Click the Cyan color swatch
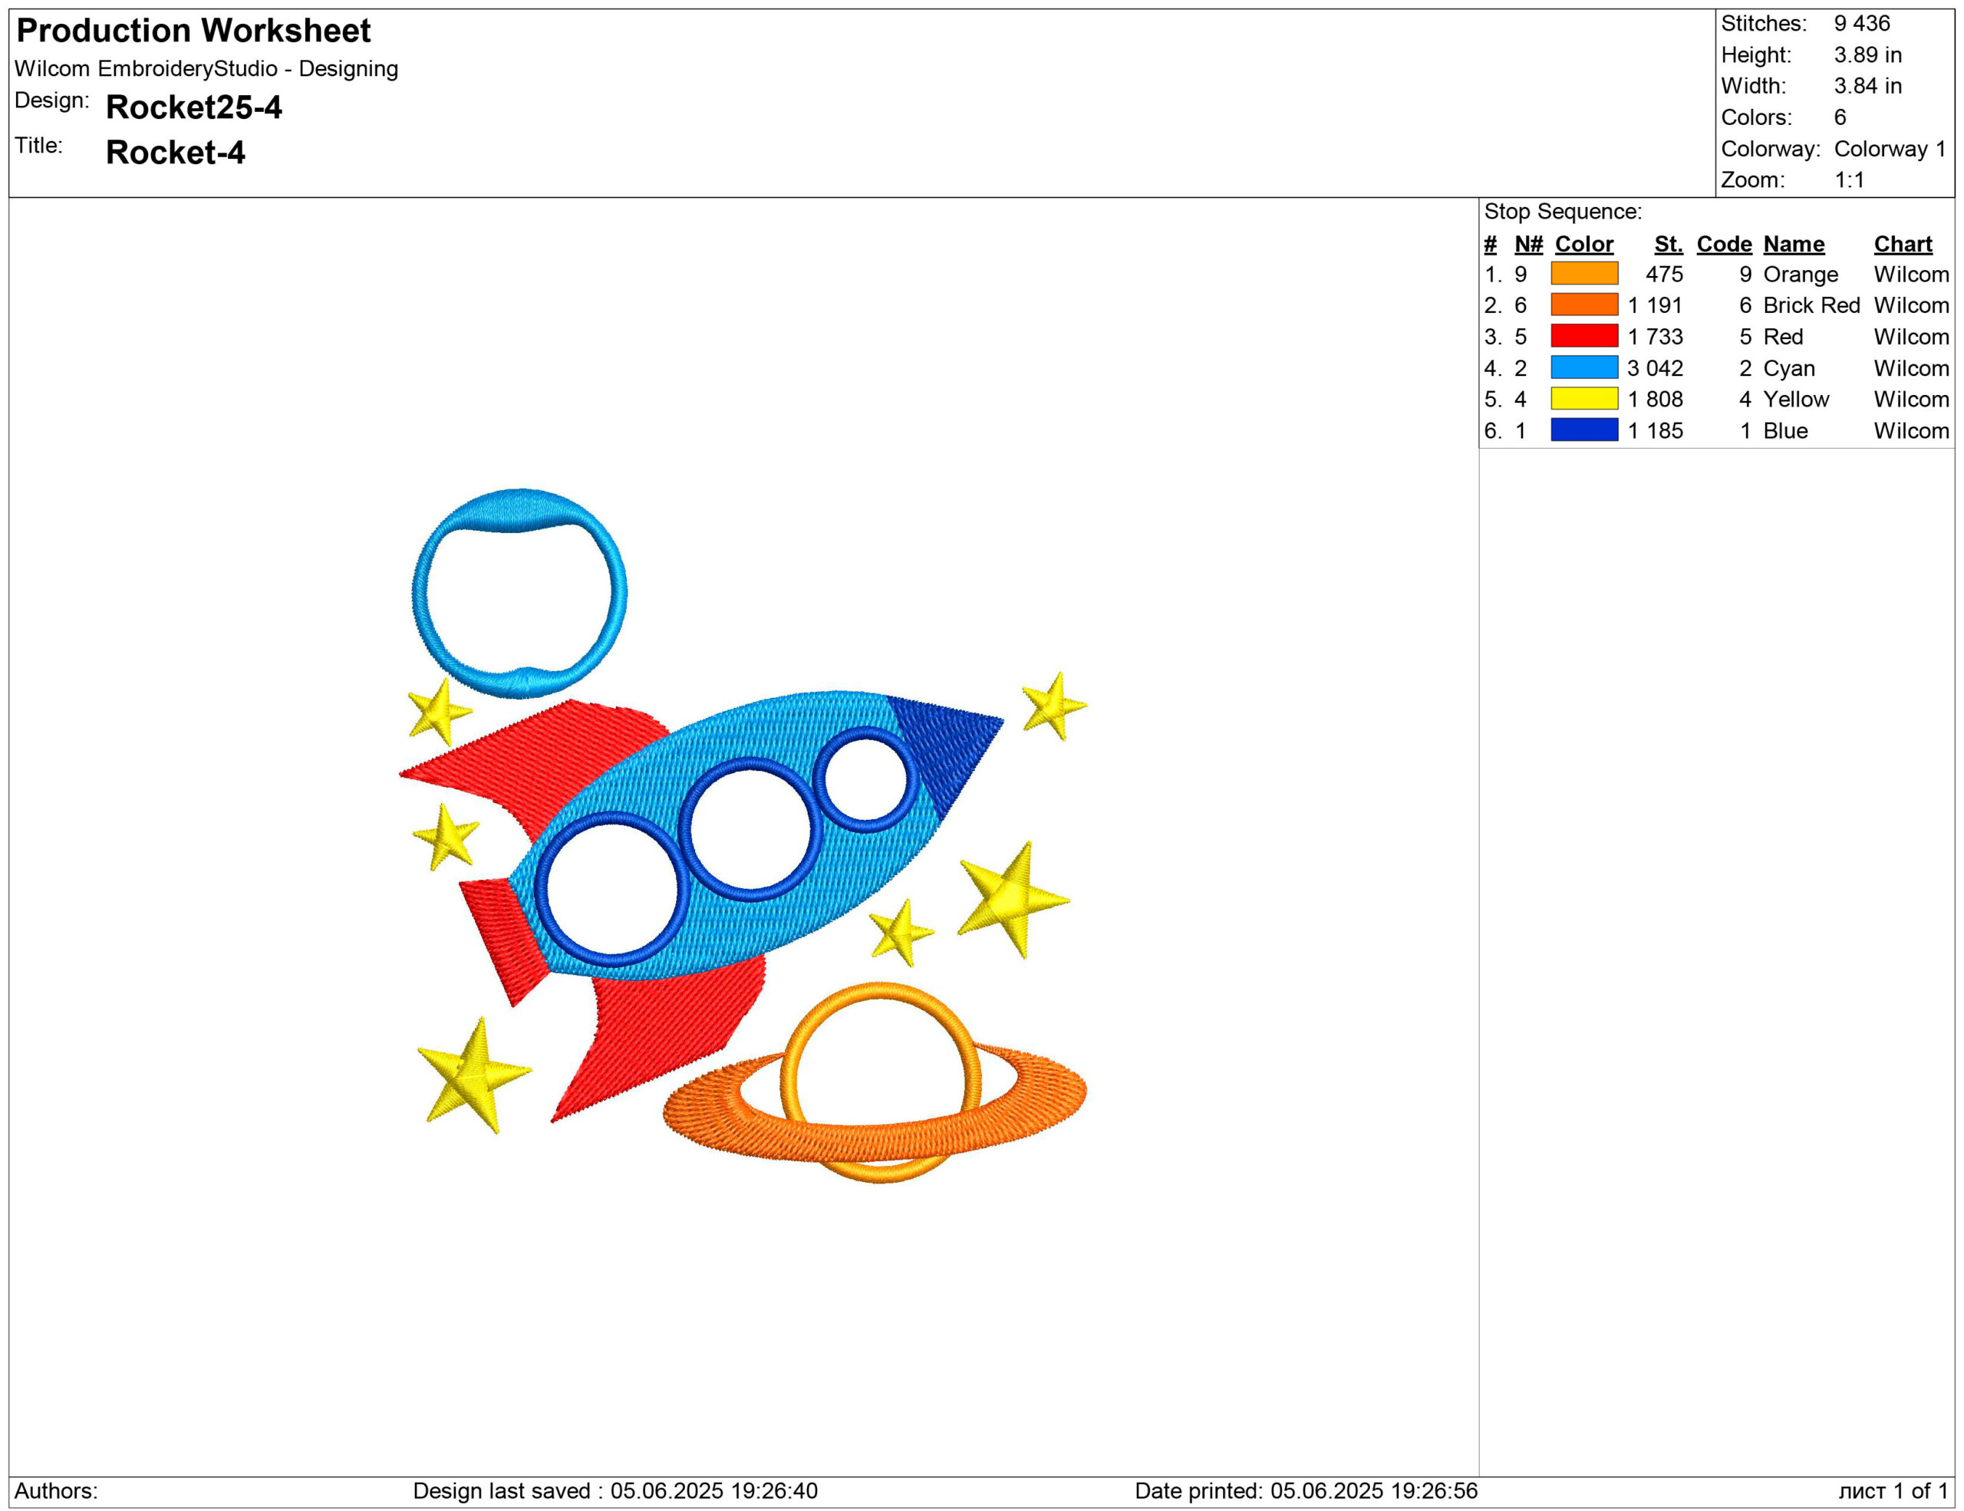The height and width of the screenshot is (1511, 1964). point(1583,367)
